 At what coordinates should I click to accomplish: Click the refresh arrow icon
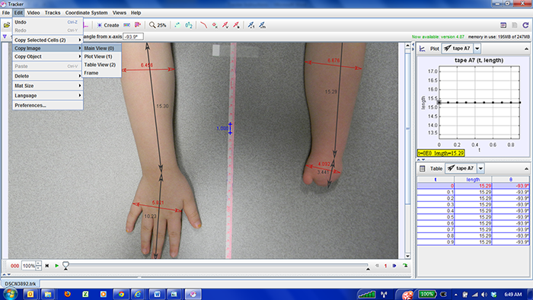[x=525, y=25]
